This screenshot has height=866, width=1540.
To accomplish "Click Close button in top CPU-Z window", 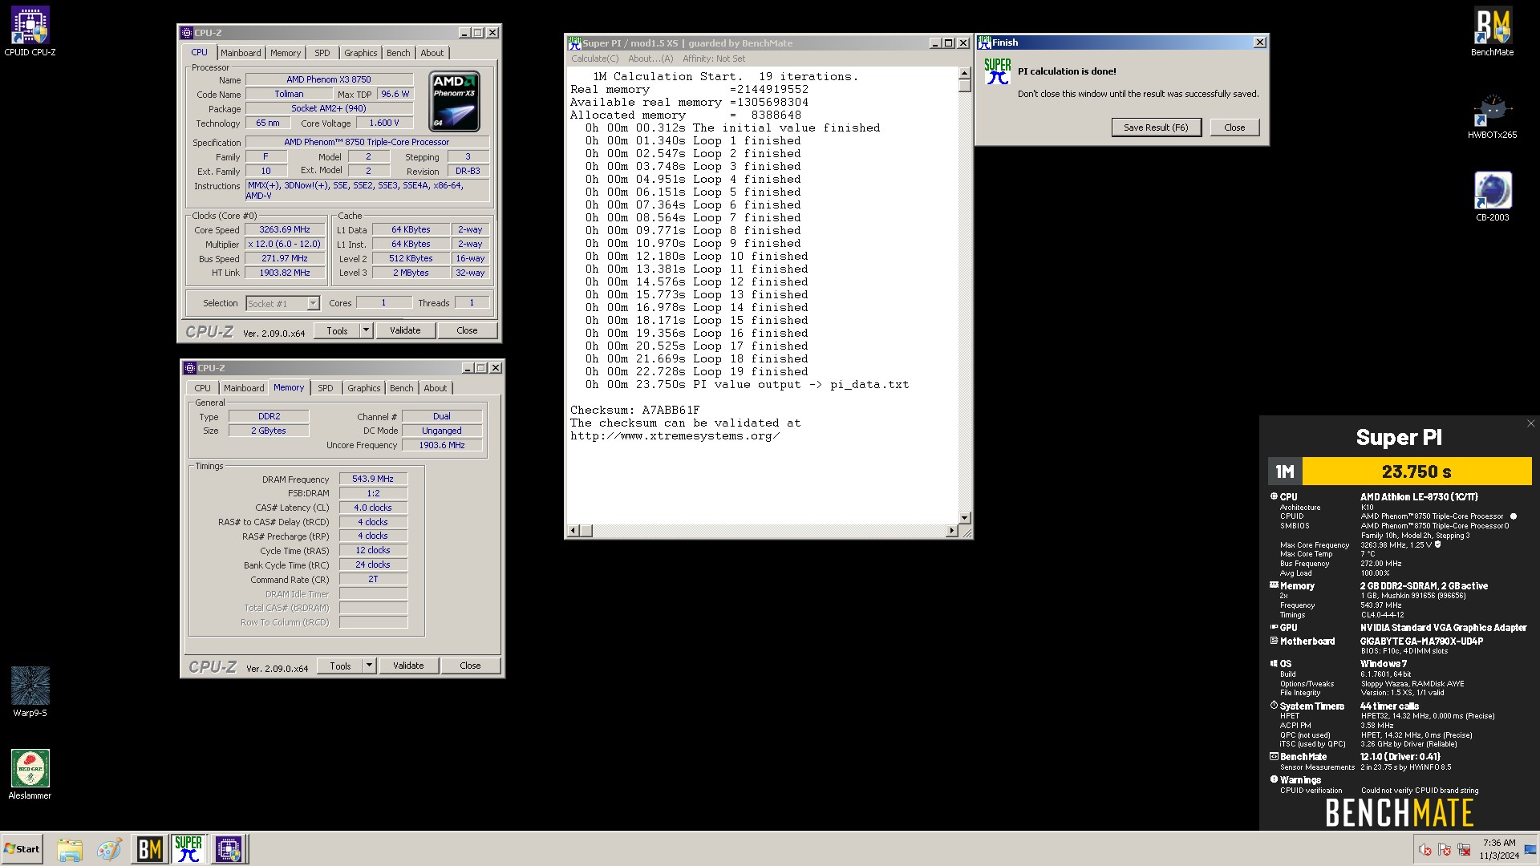I will [x=467, y=330].
